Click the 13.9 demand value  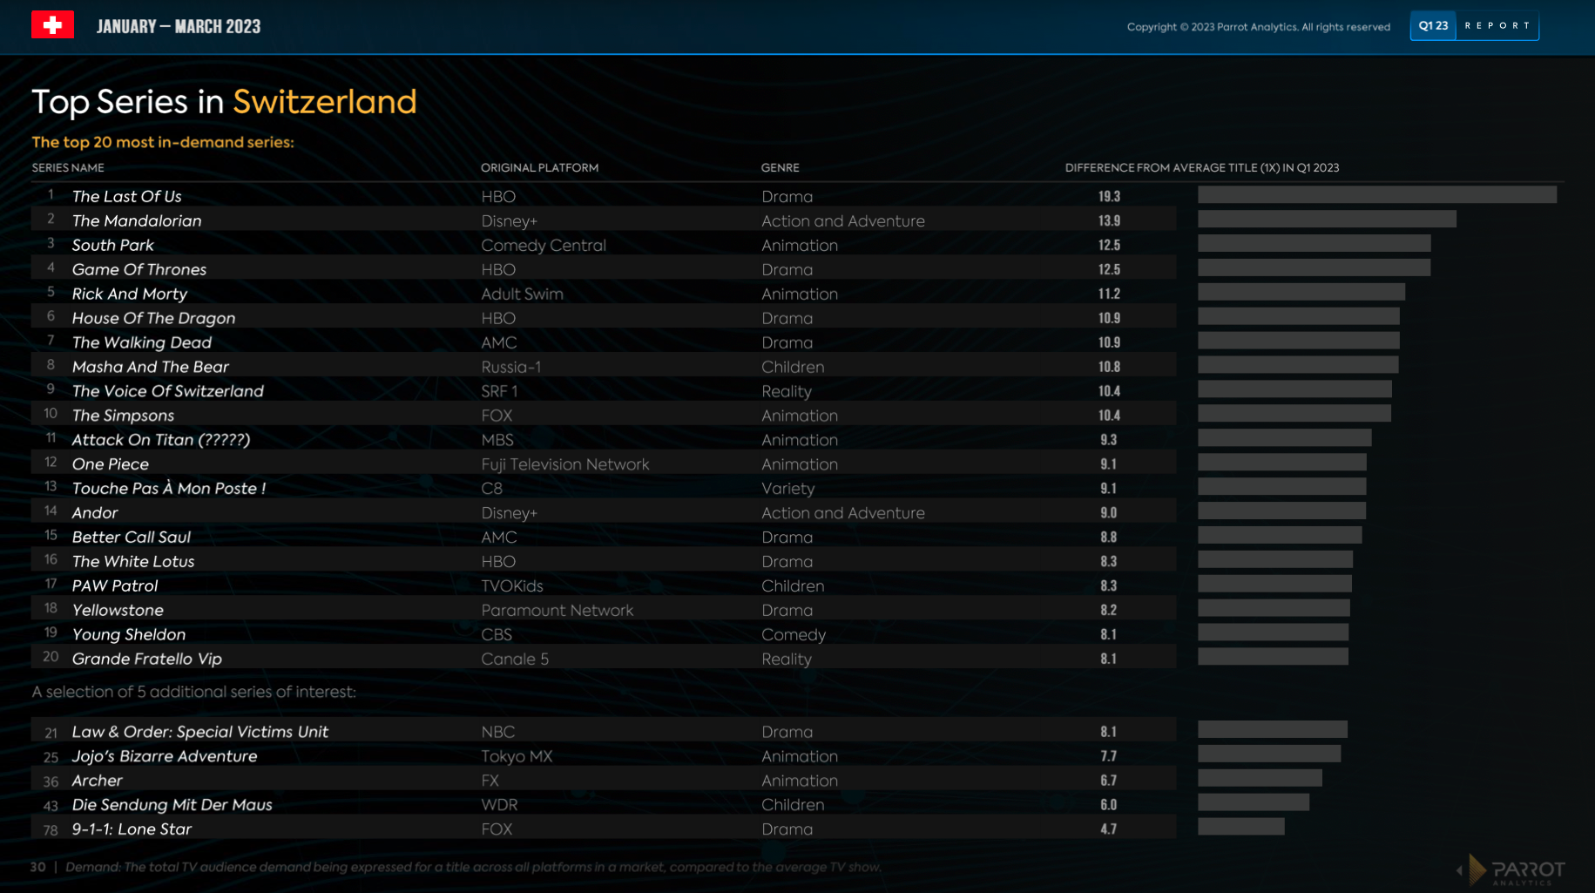click(x=1109, y=221)
